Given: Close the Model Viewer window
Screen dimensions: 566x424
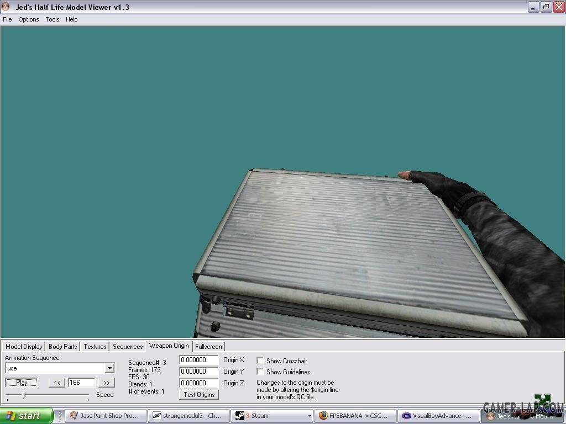Looking at the screenshot, I should pyautogui.click(x=559, y=7).
